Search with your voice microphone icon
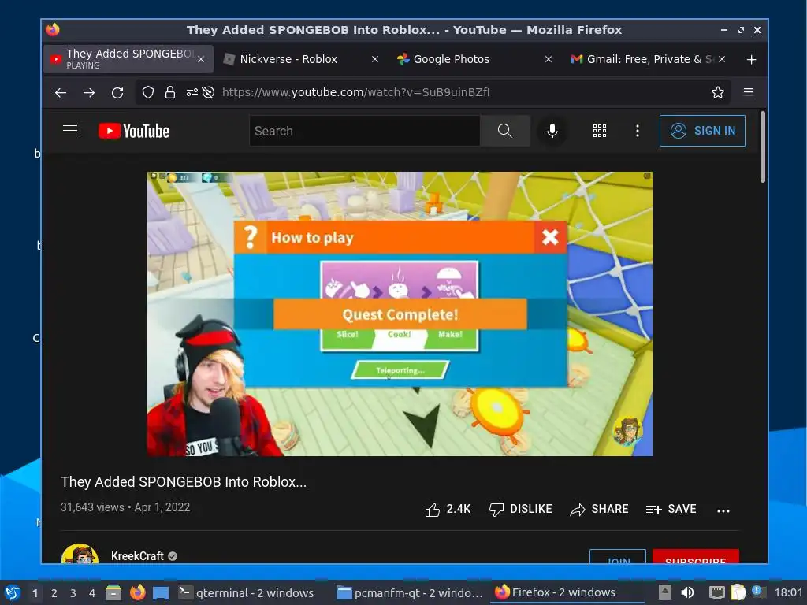 (x=552, y=132)
